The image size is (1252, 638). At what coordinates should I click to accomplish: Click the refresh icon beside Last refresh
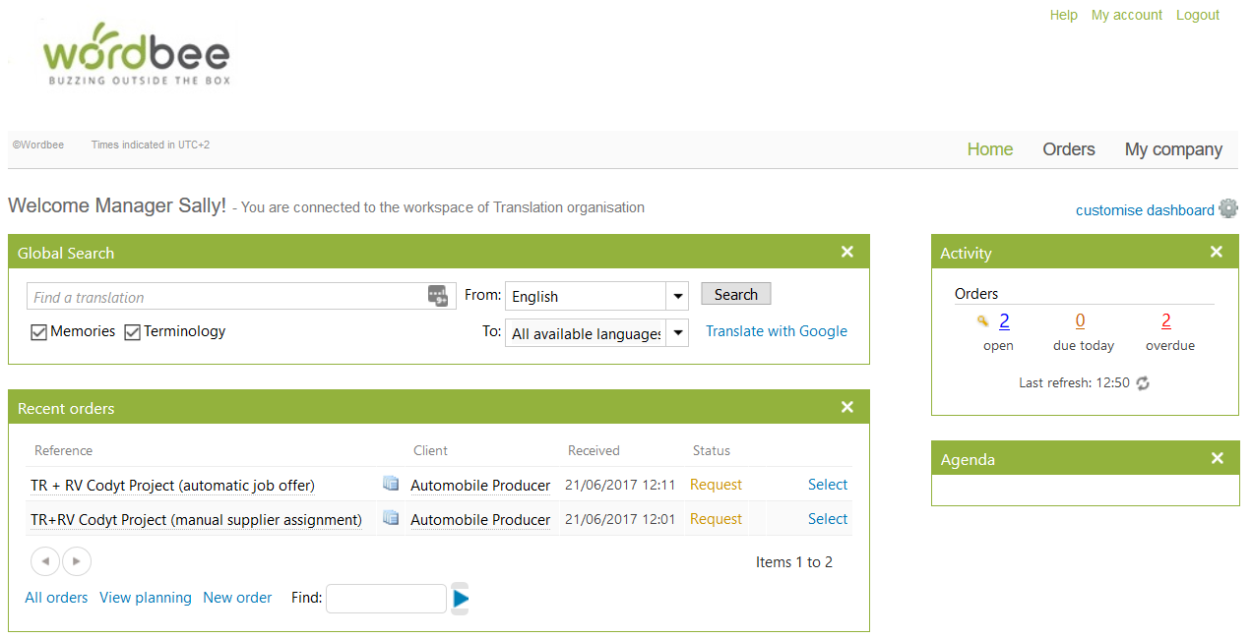tap(1143, 383)
